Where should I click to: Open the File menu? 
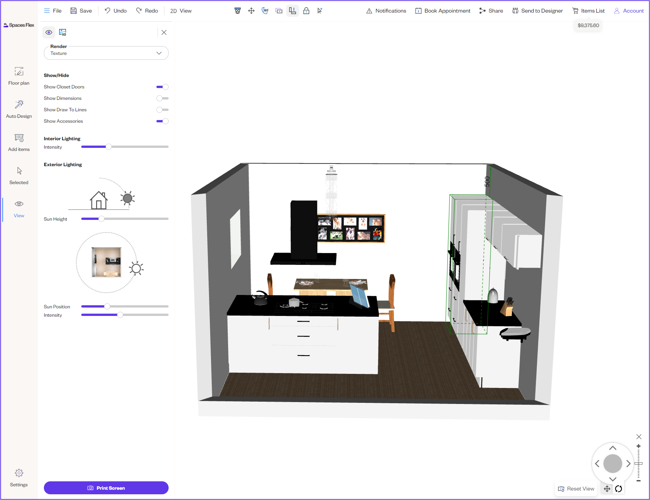tap(53, 11)
